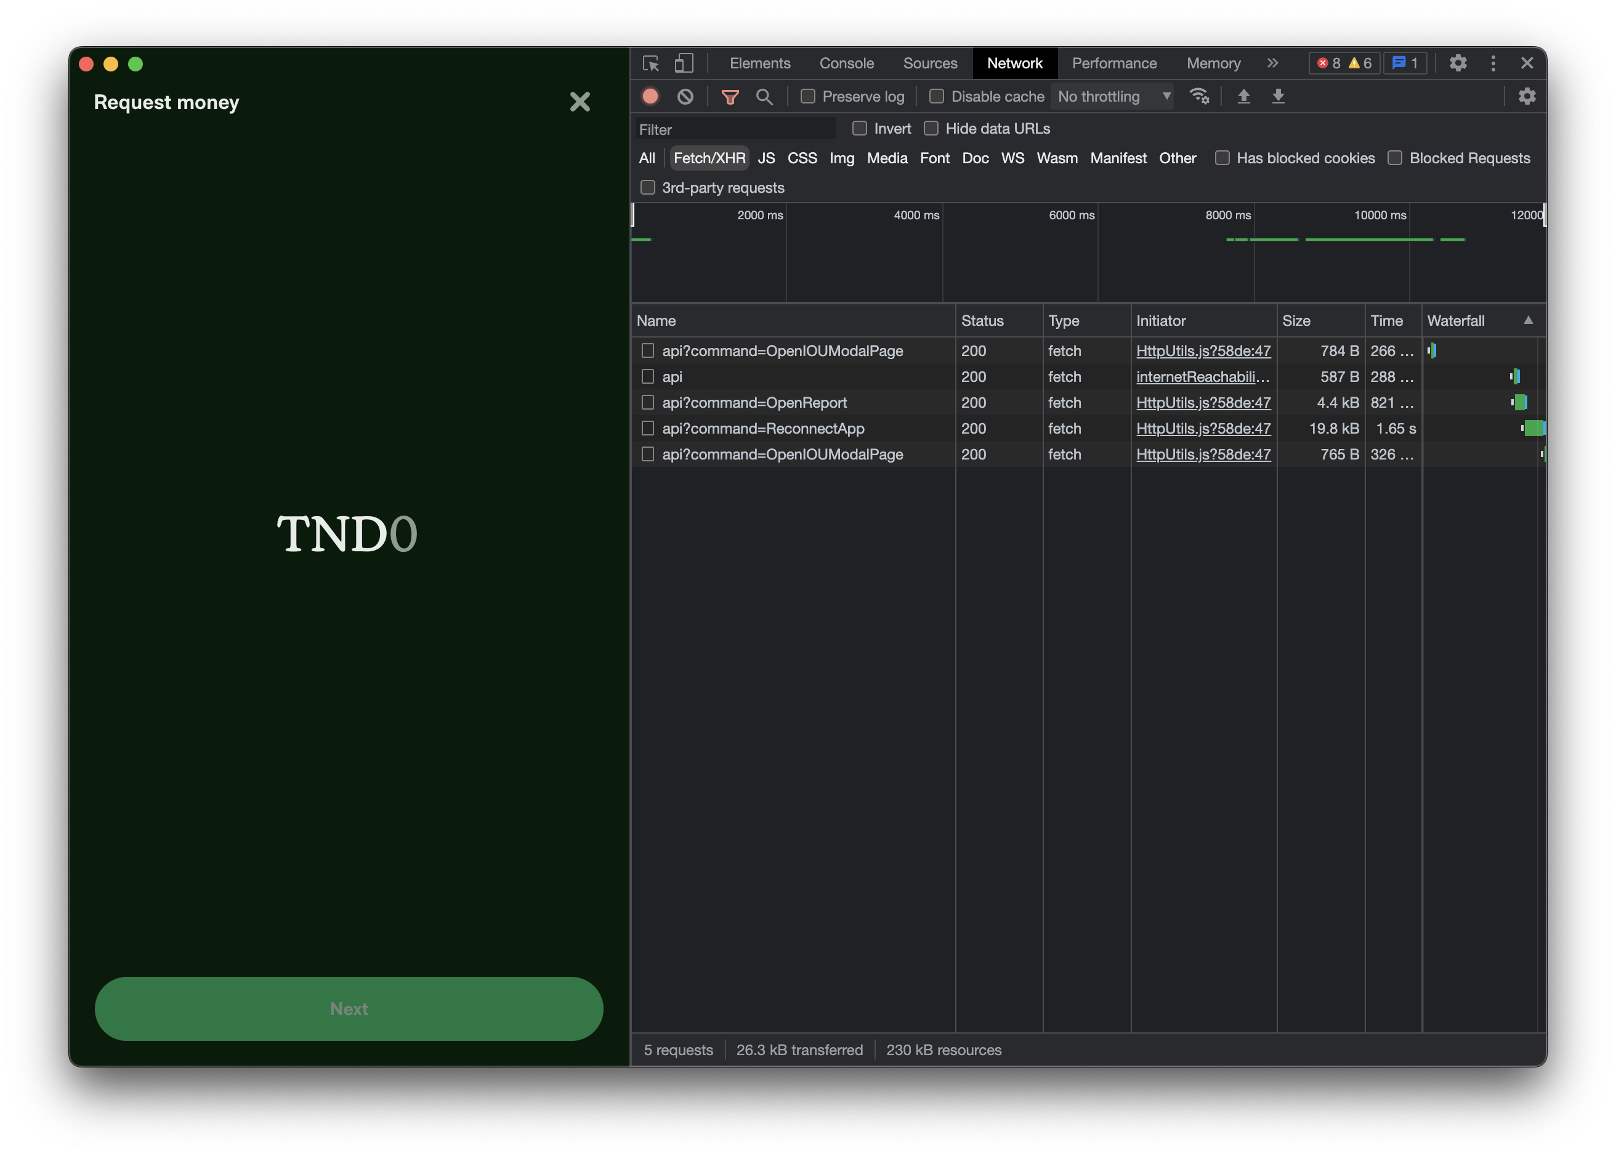Sort by the Time column header

[1393, 321]
